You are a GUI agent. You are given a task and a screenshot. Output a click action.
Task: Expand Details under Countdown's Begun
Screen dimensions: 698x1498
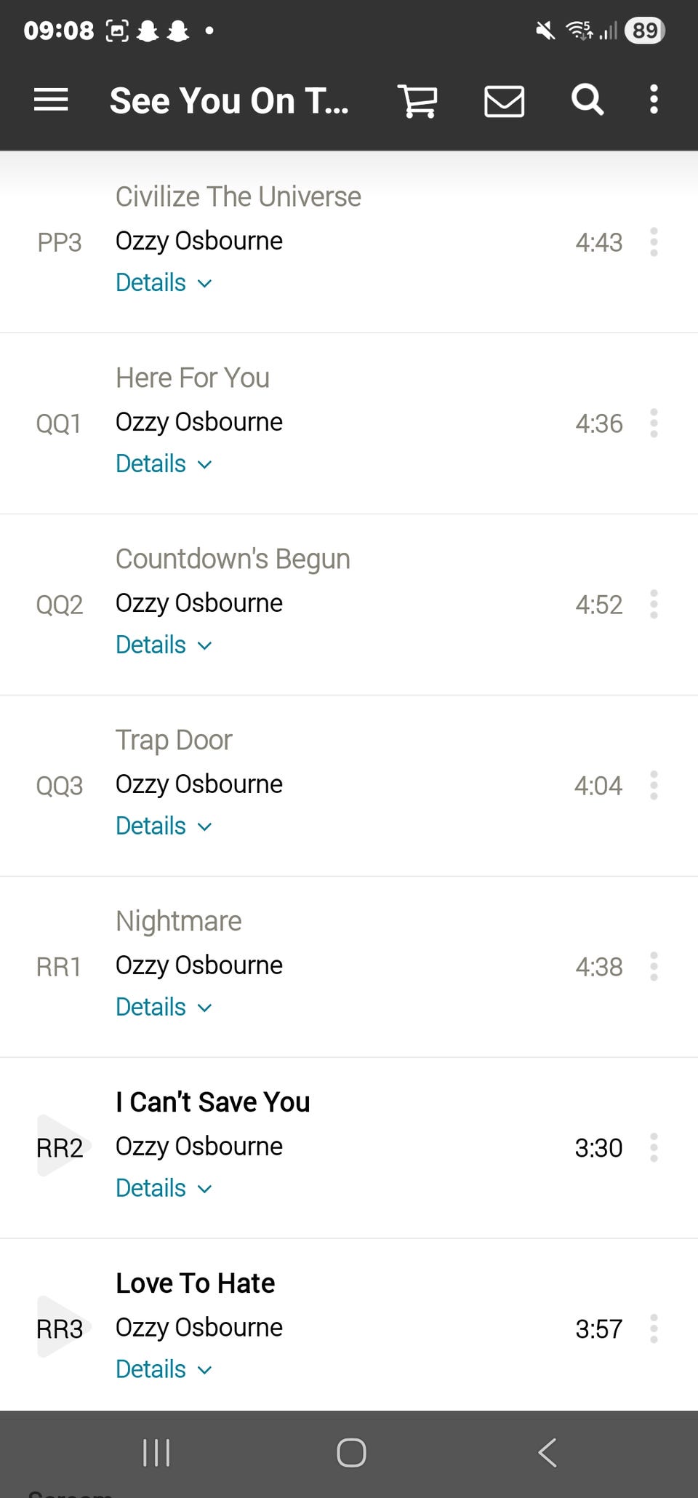click(x=164, y=645)
